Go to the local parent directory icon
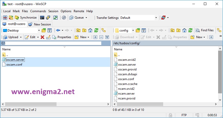This screenshot has width=223, height=118. [78, 31]
